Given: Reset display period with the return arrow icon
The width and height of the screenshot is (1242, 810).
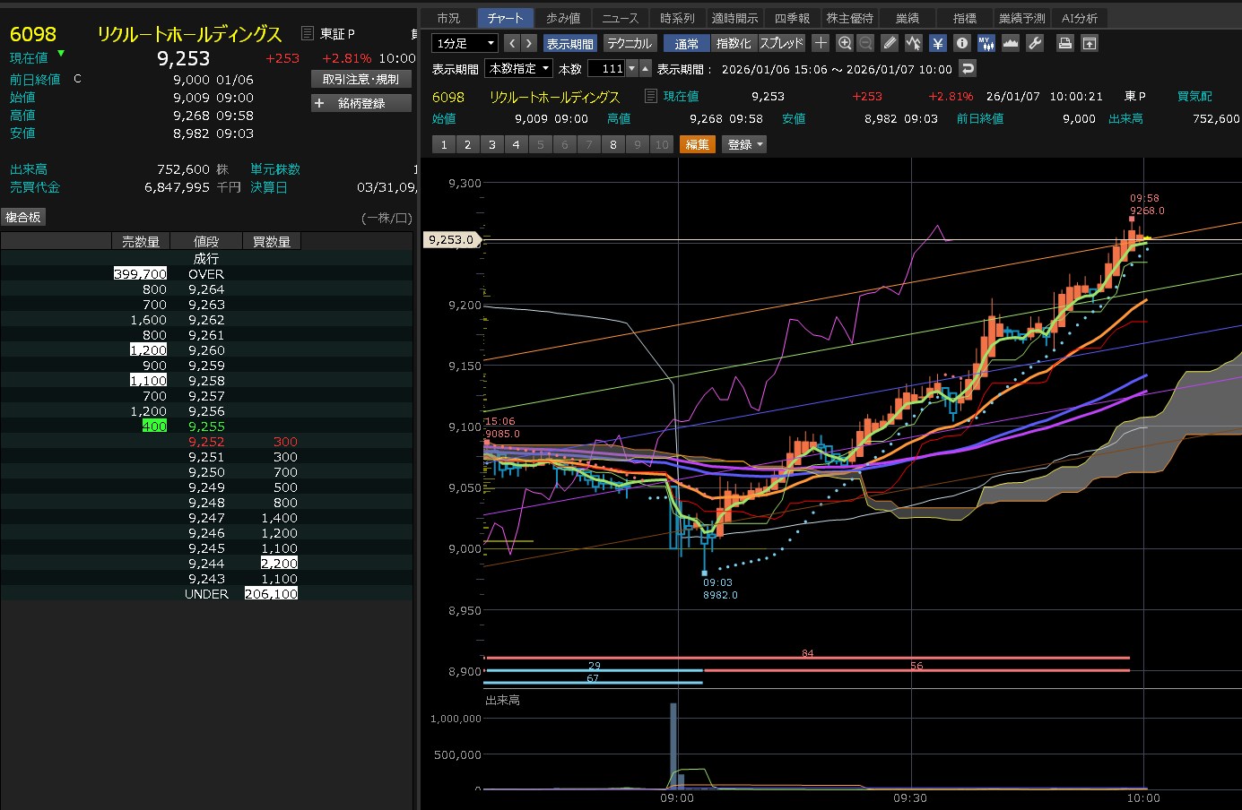Looking at the screenshot, I should [967, 68].
